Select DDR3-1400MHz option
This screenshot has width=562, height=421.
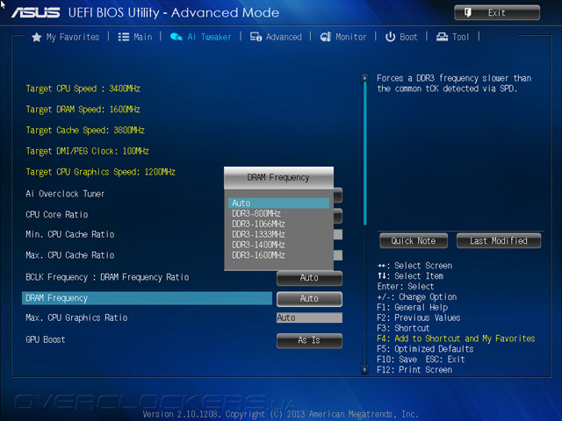278,245
